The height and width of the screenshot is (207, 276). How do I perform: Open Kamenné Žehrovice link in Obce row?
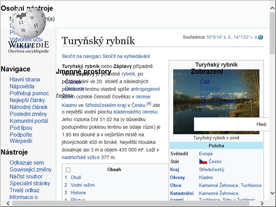(x=218, y=185)
